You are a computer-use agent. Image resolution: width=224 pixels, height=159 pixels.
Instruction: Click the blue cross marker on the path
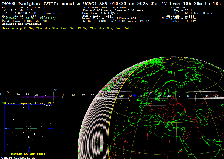point(134,96)
